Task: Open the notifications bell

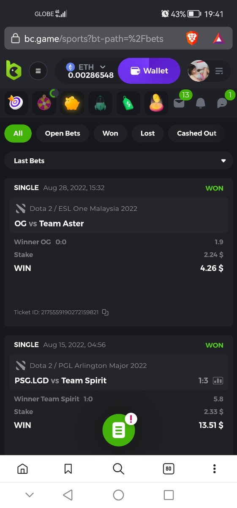Action: point(201,103)
